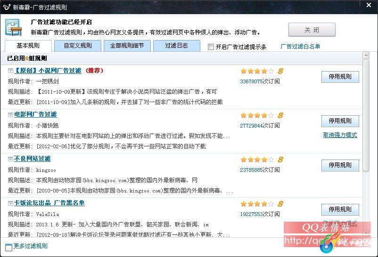Click score number 8 for 小说网广告过滤
This screenshot has height=257, width=378.
280,71
